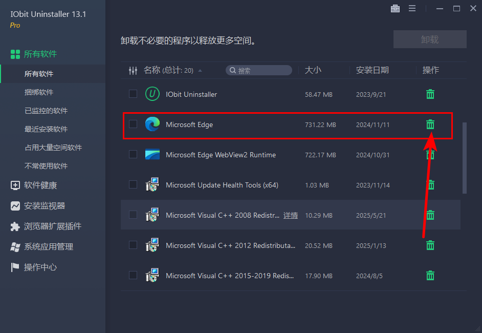Close the IObit Uninstaller window
Viewport: 482px width, 333px height.
473,8
